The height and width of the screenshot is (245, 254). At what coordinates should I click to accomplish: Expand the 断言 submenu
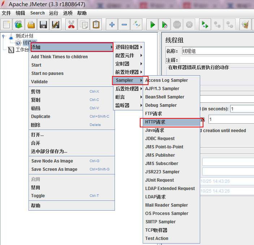coord(128,97)
